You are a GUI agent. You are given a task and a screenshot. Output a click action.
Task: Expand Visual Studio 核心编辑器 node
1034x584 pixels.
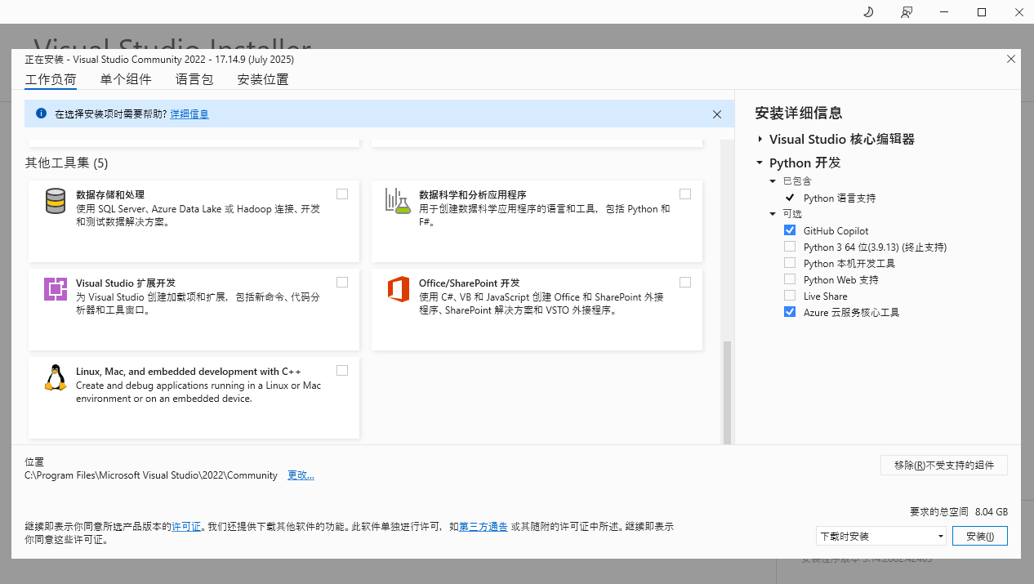tap(760, 140)
